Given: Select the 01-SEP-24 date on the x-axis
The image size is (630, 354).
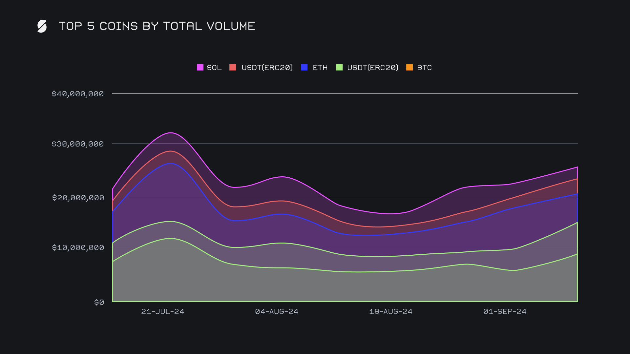Looking at the screenshot, I should coord(505,312).
